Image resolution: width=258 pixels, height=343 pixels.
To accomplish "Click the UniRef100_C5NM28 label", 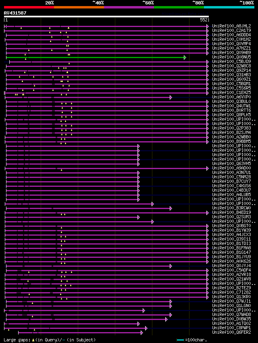I will [231, 177].
